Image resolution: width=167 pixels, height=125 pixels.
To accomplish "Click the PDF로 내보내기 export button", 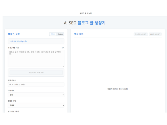I will pyautogui.click(x=155, y=34).
